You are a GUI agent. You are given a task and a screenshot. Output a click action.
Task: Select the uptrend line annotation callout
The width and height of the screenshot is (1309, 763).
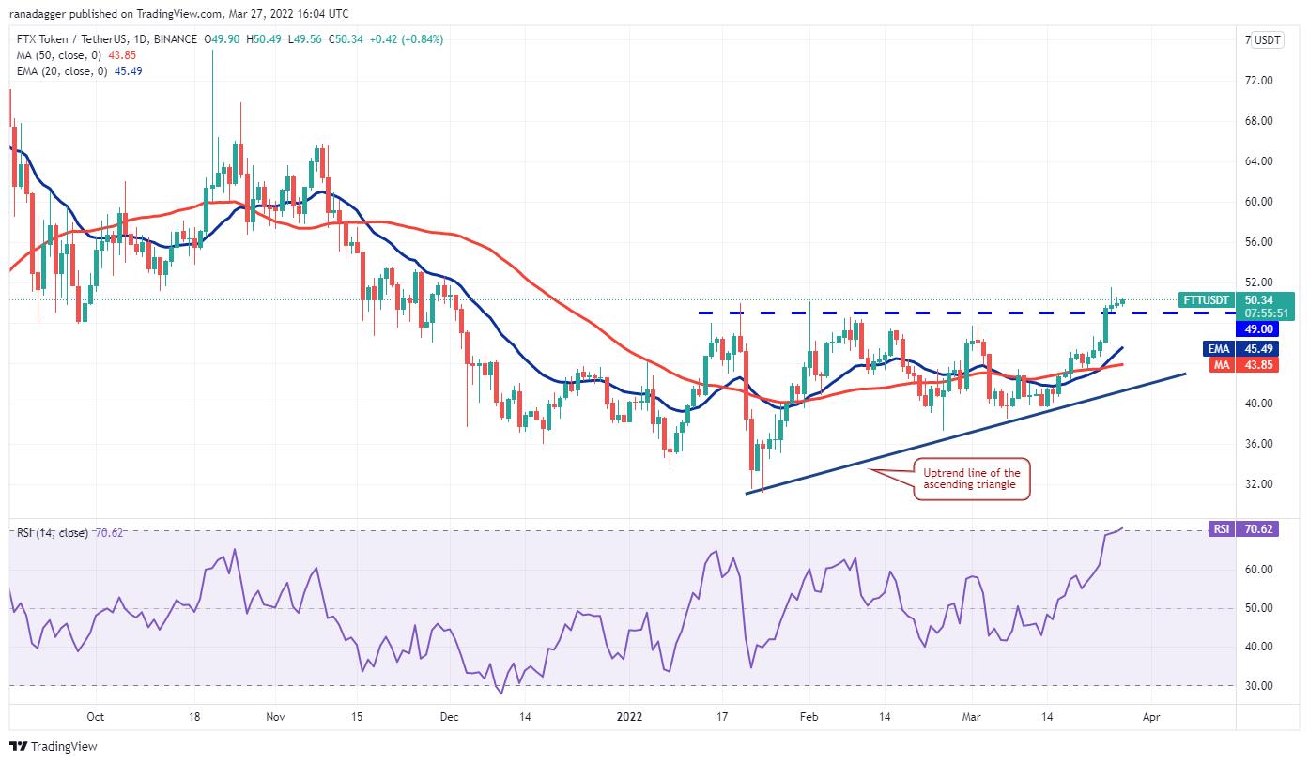pos(973,480)
